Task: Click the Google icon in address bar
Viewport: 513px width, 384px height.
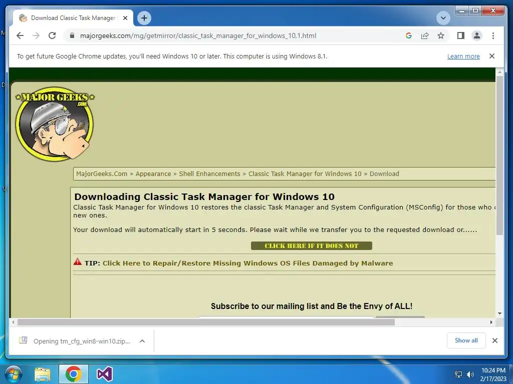Action: (409, 35)
